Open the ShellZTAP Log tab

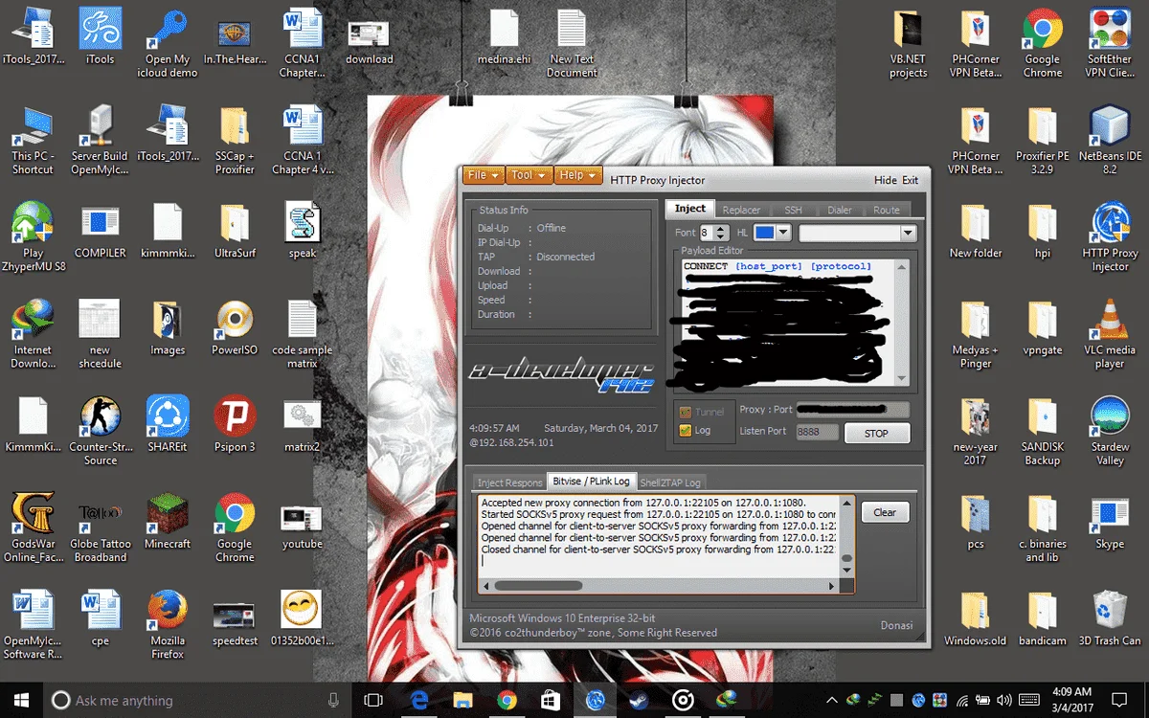click(x=670, y=482)
